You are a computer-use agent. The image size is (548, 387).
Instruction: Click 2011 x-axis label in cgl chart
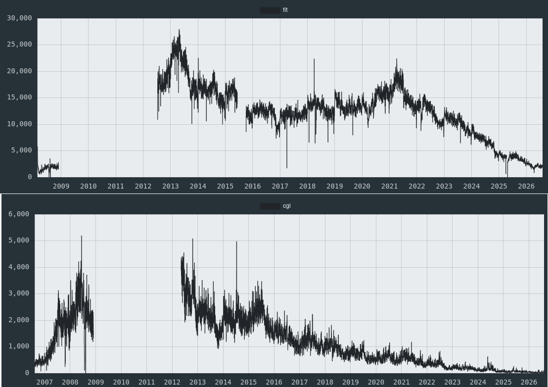pyautogui.click(x=146, y=382)
